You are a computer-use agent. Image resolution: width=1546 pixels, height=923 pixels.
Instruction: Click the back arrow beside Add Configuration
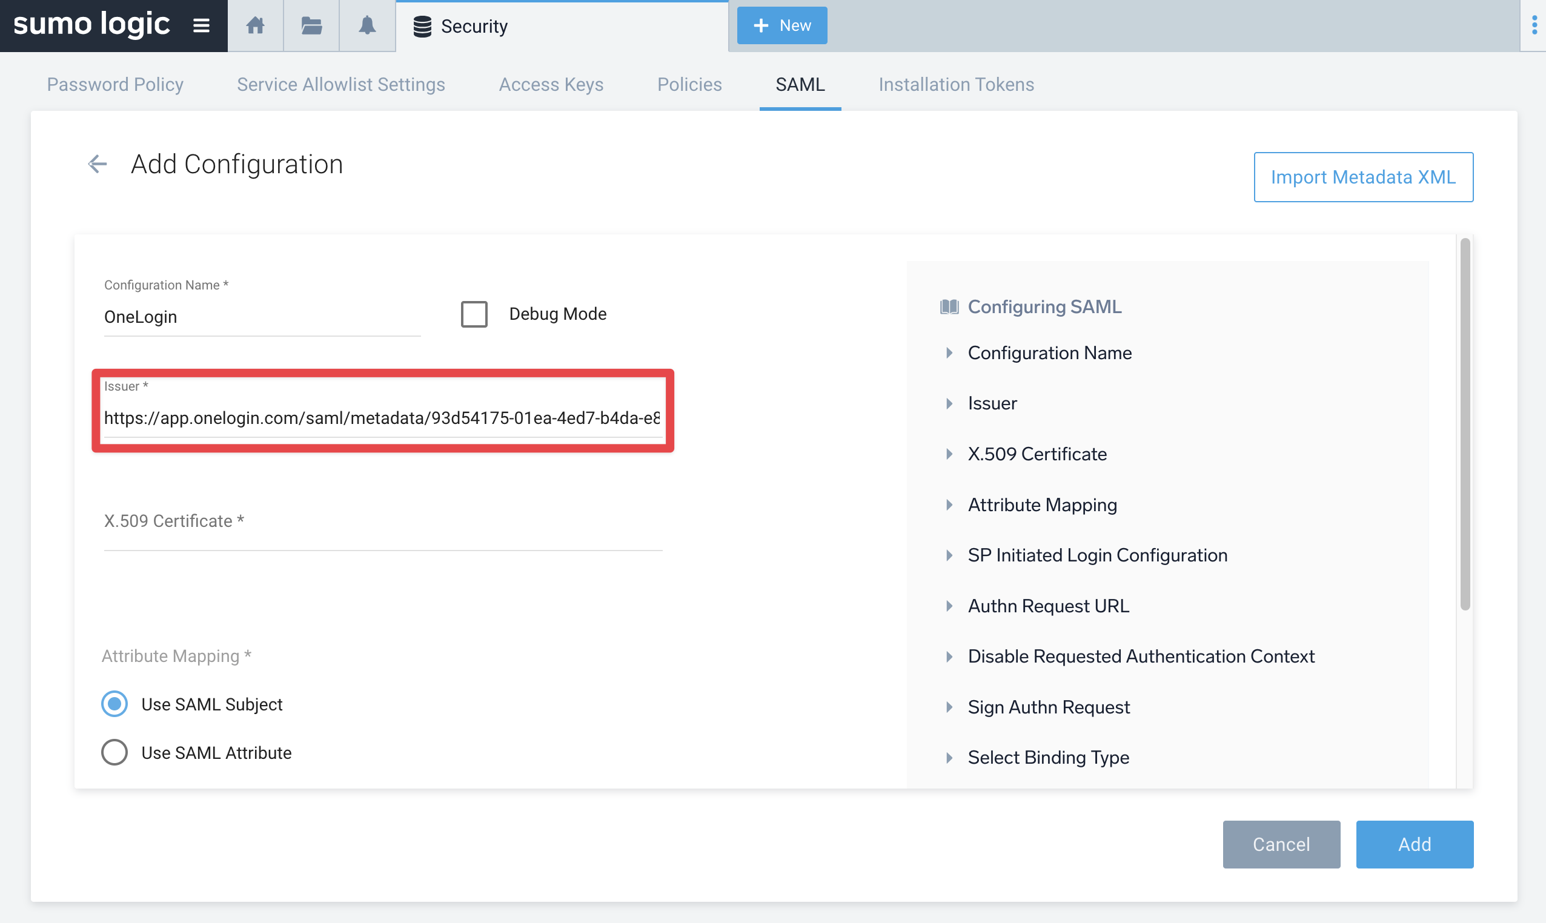(x=98, y=164)
